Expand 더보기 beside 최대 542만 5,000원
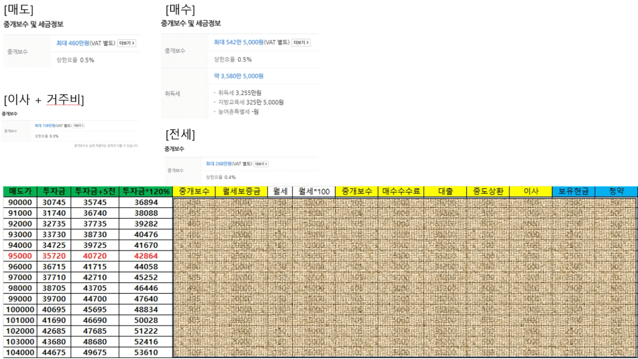The width and height of the screenshot is (638, 359). pyautogui.click(x=301, y=43)
